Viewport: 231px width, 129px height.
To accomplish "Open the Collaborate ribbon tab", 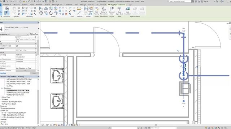I will pyautogui.click(x=68, y=5).
